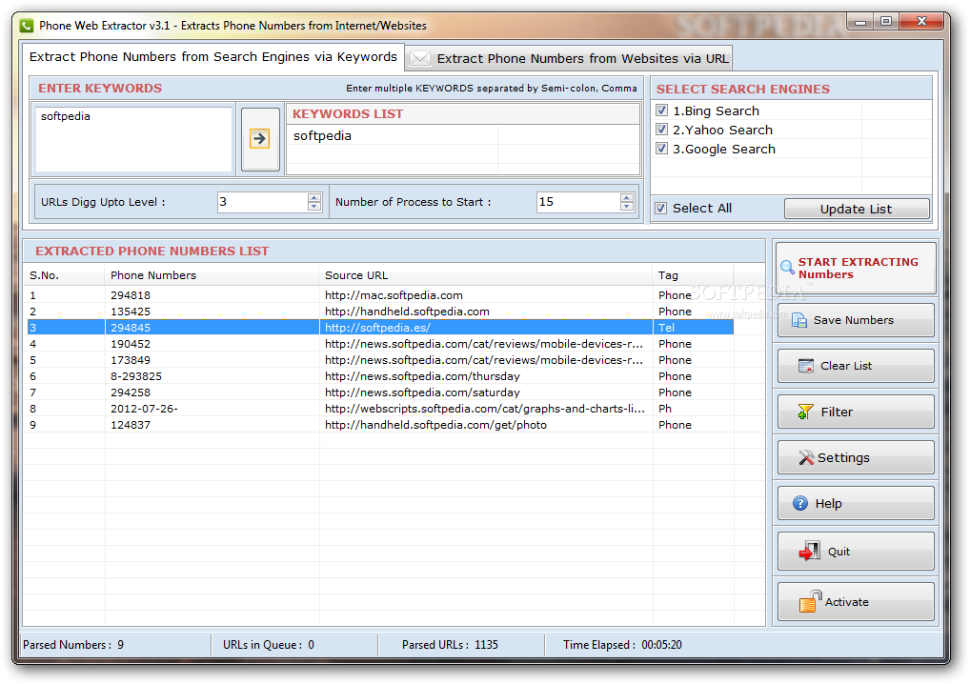Viewport: 970px width, 684px height.
Task: Click the keywords entry box containing softpedia
Action: point(133,138)
